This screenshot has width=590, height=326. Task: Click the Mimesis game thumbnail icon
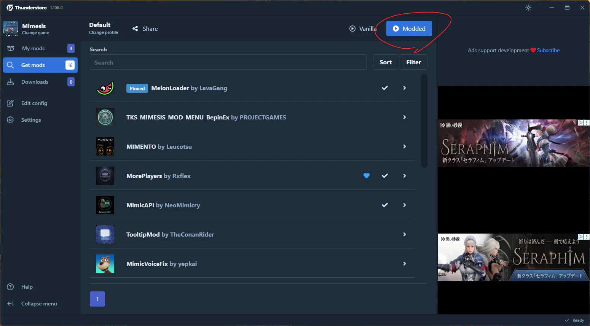point(11,29)
